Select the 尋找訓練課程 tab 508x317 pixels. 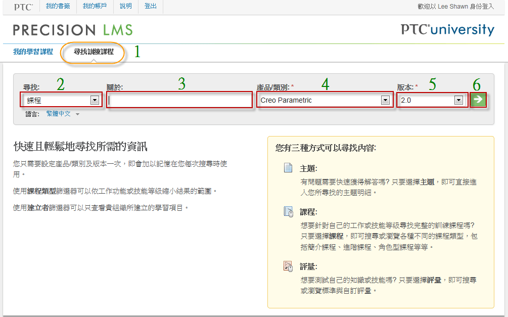(94, 52)
